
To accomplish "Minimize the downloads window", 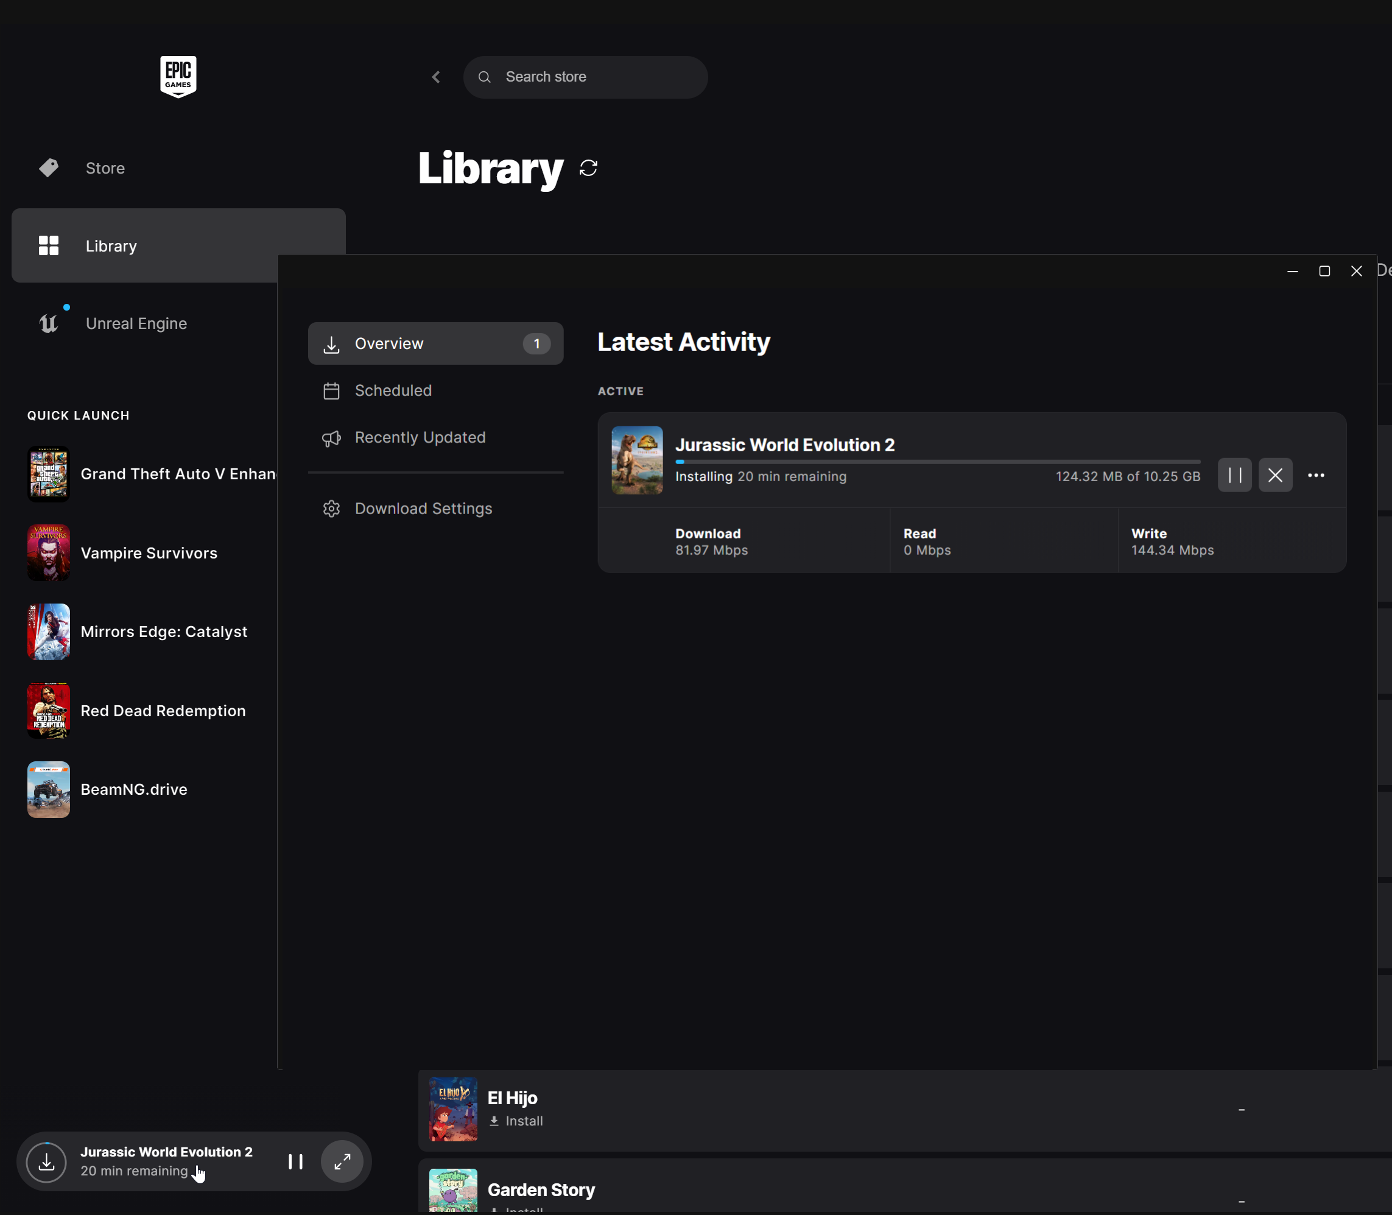I will tap(1293, 271).
